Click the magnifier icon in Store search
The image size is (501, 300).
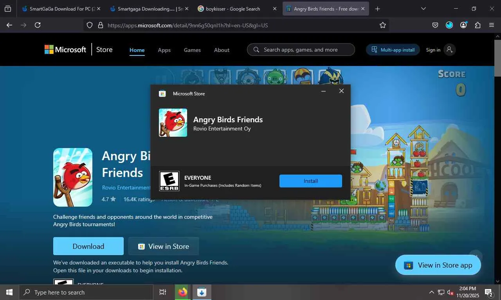(x=256, y=50)
